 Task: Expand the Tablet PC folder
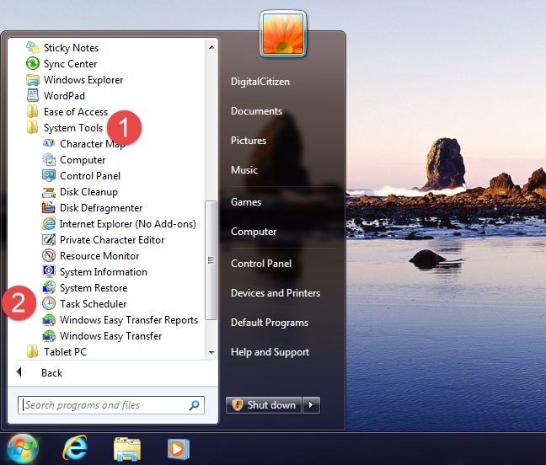pos(56,352)
